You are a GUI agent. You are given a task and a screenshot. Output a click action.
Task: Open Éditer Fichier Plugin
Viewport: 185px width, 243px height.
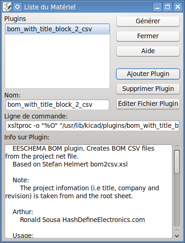[148, 104]
